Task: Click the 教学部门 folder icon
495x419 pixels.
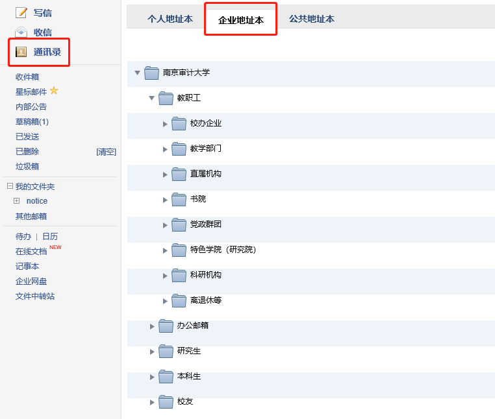Action: tap(179, 149)
